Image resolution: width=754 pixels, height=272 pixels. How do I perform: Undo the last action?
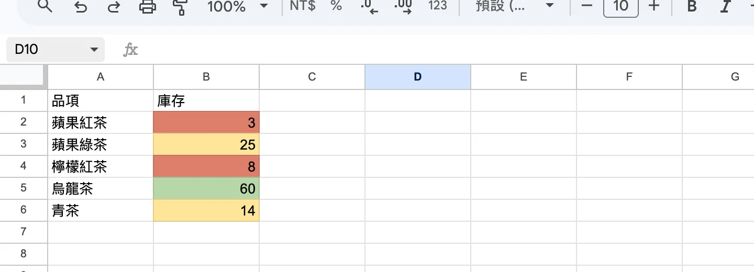(80, 6)
